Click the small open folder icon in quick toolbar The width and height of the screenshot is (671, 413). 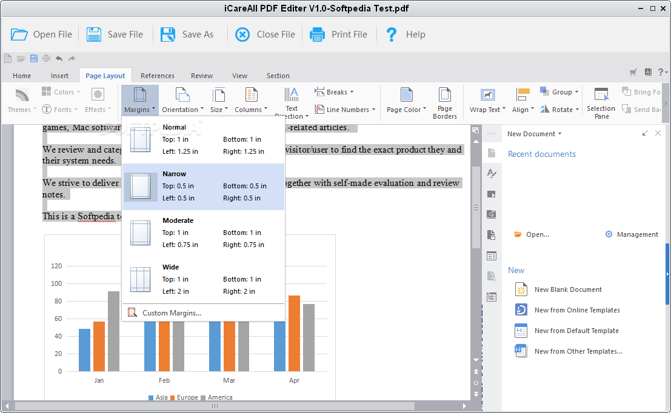tap(21, 58)
